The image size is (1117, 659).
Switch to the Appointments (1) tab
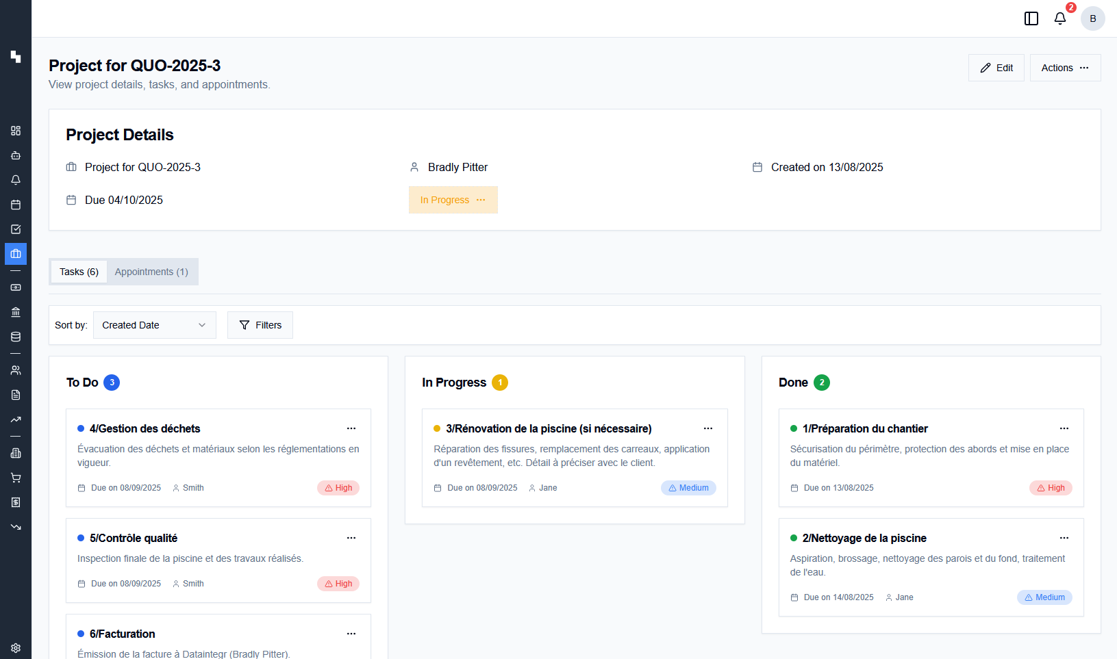[151, 272]
